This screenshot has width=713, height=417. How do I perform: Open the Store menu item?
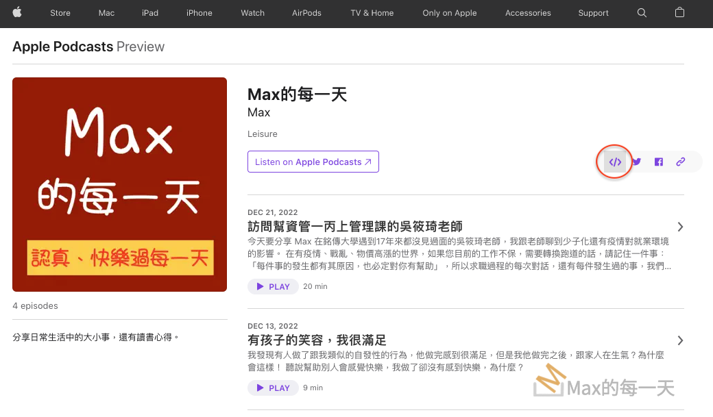coord(60,13)
